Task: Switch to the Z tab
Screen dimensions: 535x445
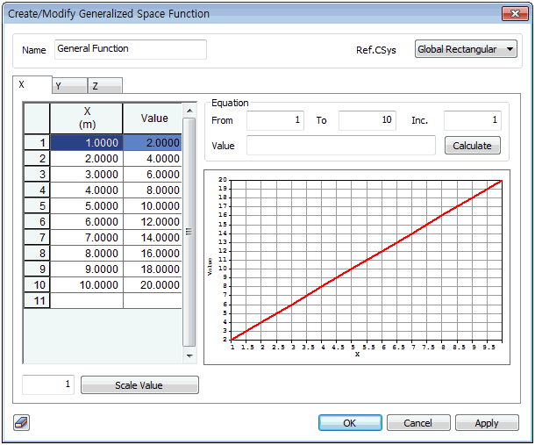Action: [104, 86]
